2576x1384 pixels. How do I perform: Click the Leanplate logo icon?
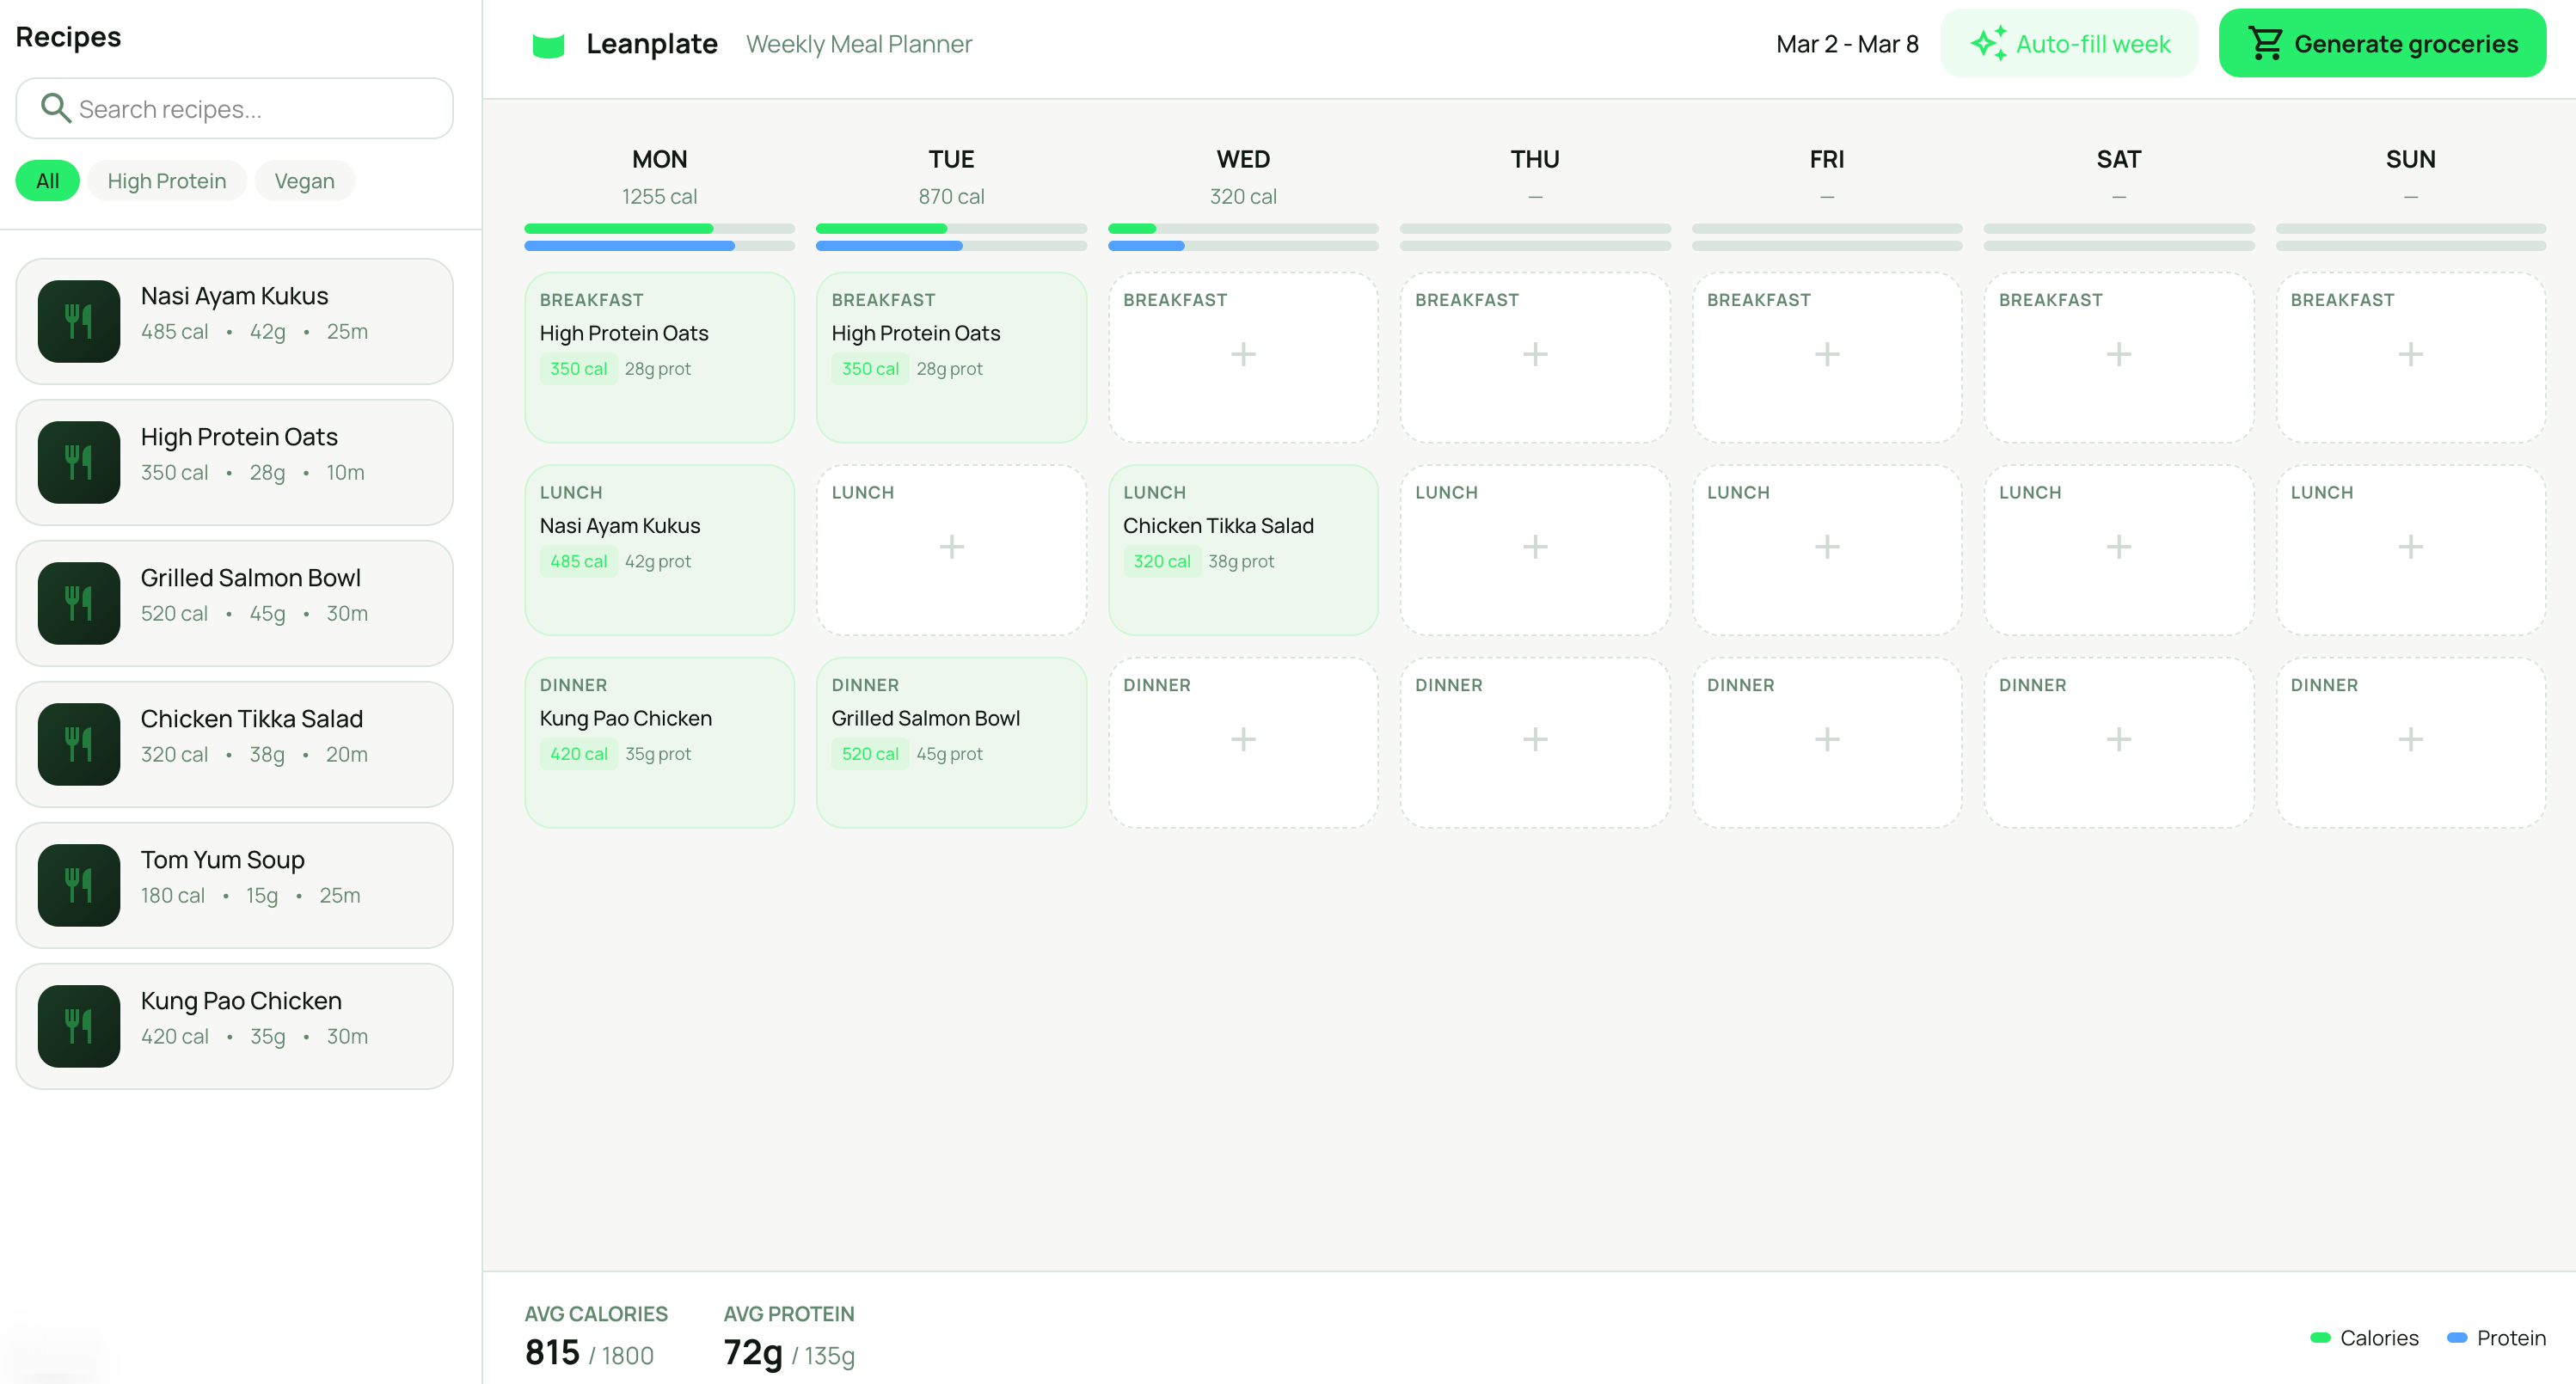548,45
